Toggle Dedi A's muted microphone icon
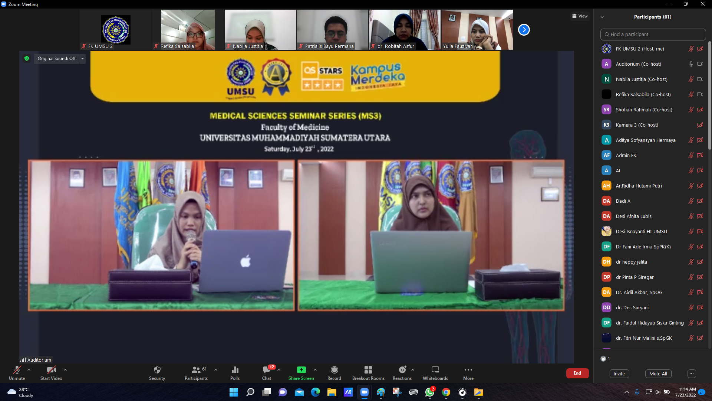 [691, 201]
